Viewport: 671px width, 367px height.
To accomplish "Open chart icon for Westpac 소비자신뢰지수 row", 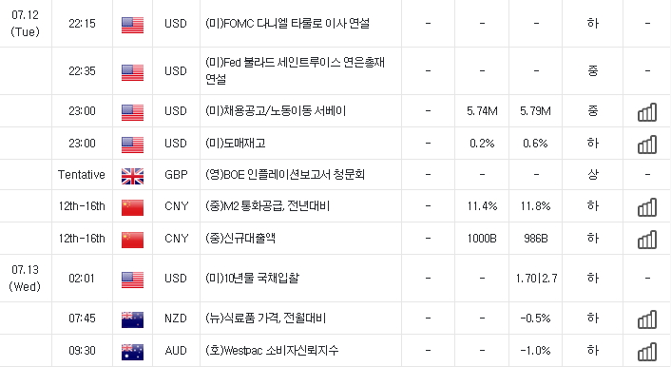I will tap(647, 352).
